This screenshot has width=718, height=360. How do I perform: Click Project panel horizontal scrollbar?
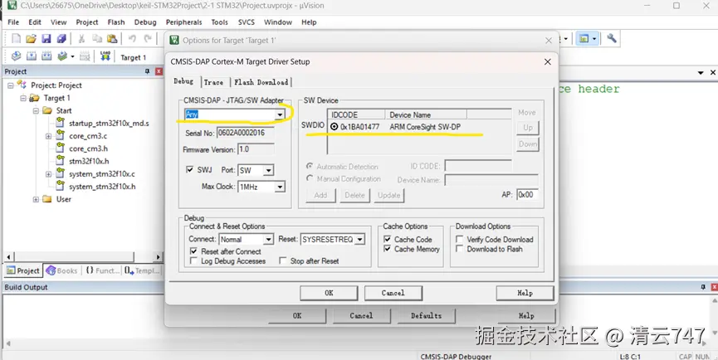(x=83, y=256)
